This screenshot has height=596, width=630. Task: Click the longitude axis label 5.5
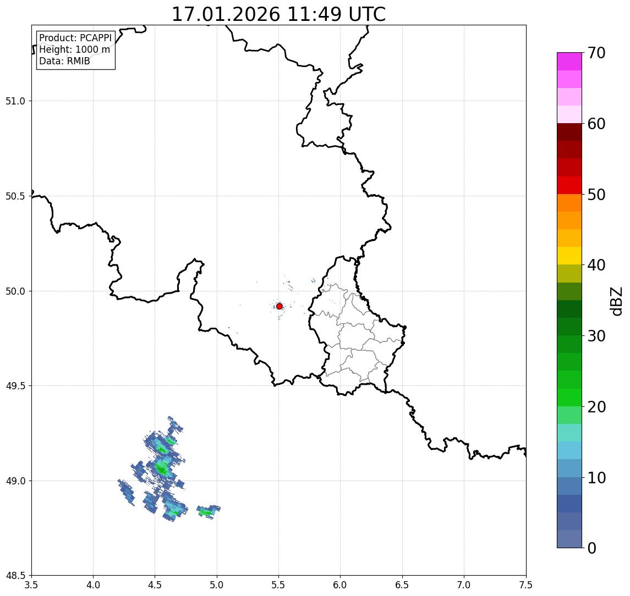[x=279, y=585]
